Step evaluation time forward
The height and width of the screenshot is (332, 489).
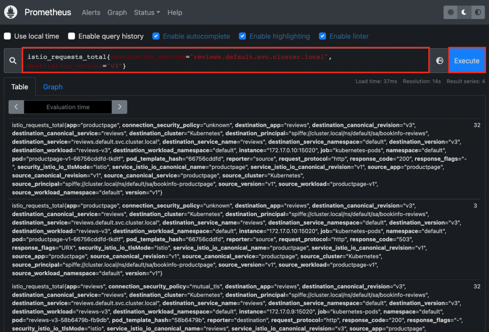coord(119,107)
